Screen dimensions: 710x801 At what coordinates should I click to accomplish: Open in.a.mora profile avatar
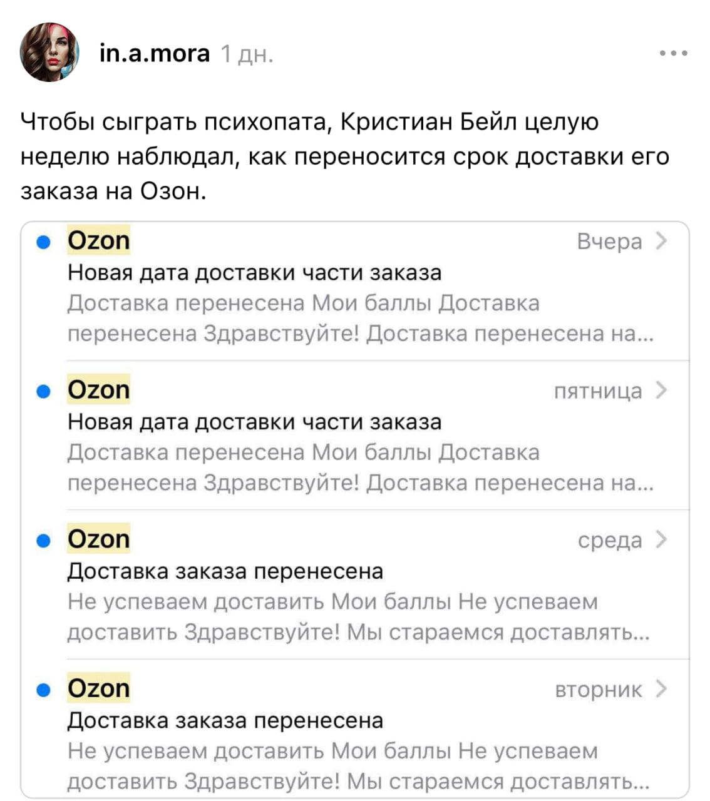tap(49, 53)
